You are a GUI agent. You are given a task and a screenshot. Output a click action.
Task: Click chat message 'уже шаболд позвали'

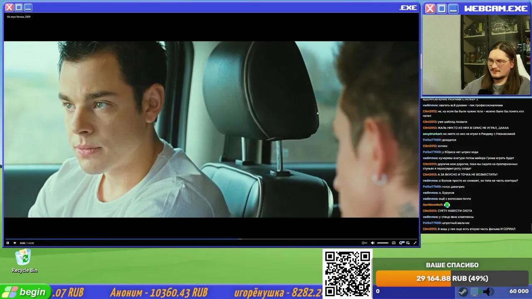click(x=452, y=122)
